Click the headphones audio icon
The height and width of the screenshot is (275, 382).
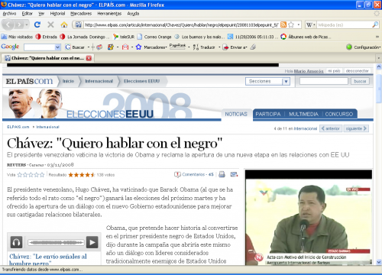(16, 242)
